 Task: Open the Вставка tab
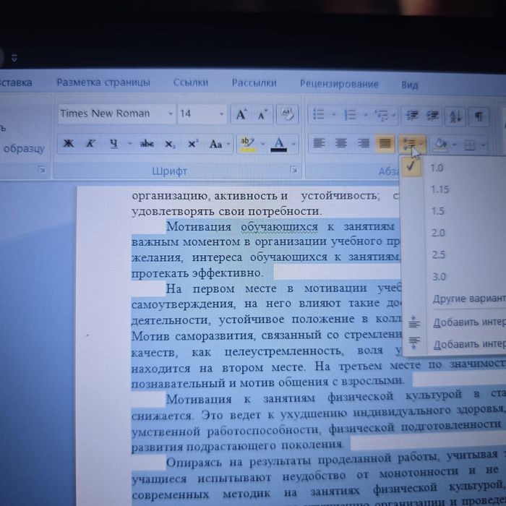point(16,82)
